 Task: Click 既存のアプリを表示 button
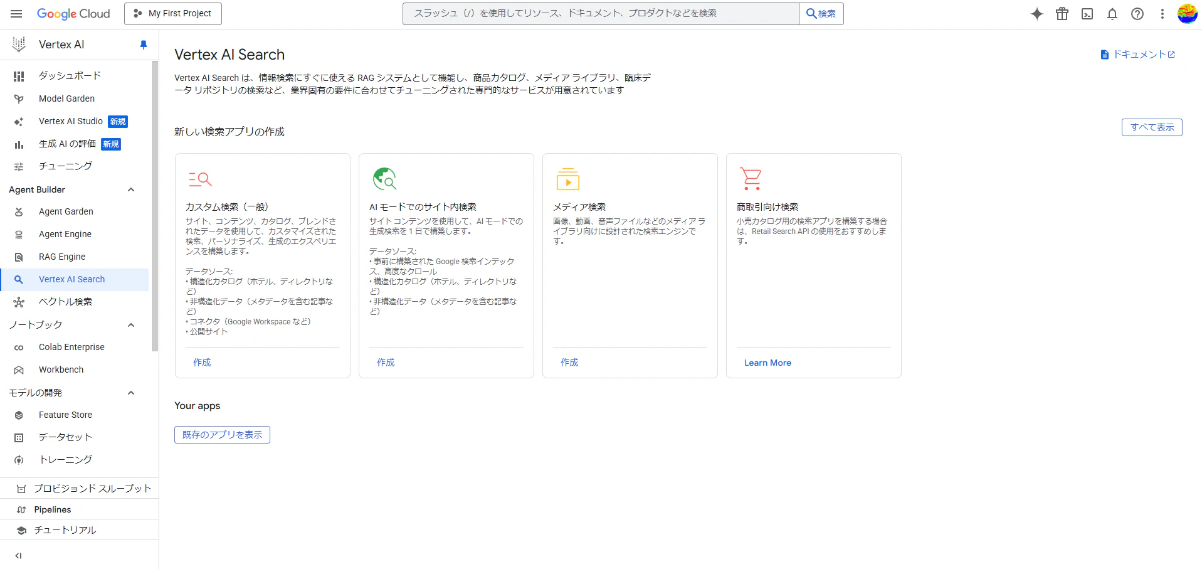(222, 435)
